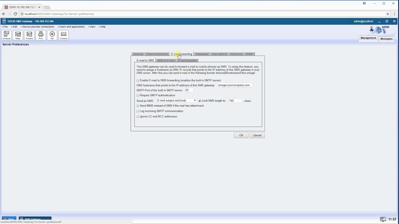Open the Chrome user profile icon
This screenshot has height=224, width=399.
(x=364, y=3)
